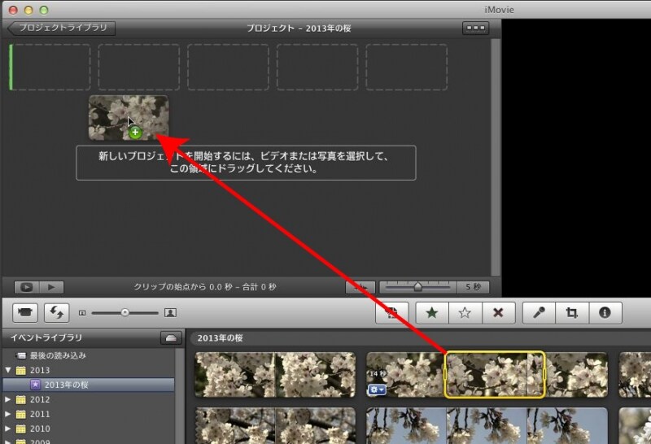The image size is (651, 444).
Task: Play project full screen
Action: pos(27,287)
